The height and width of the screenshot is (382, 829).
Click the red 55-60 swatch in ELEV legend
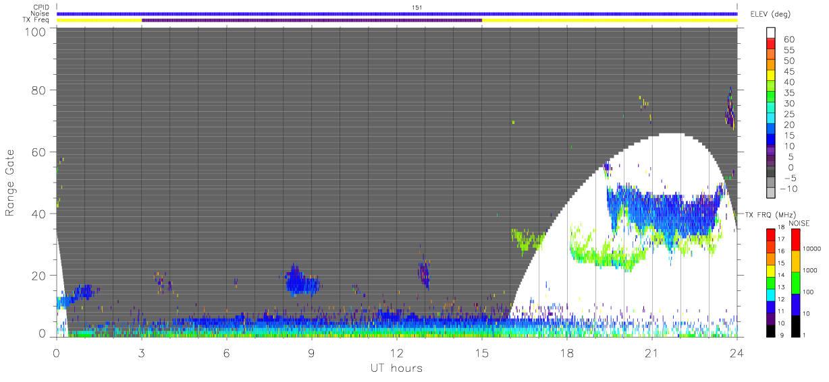(x=770, y=44)
